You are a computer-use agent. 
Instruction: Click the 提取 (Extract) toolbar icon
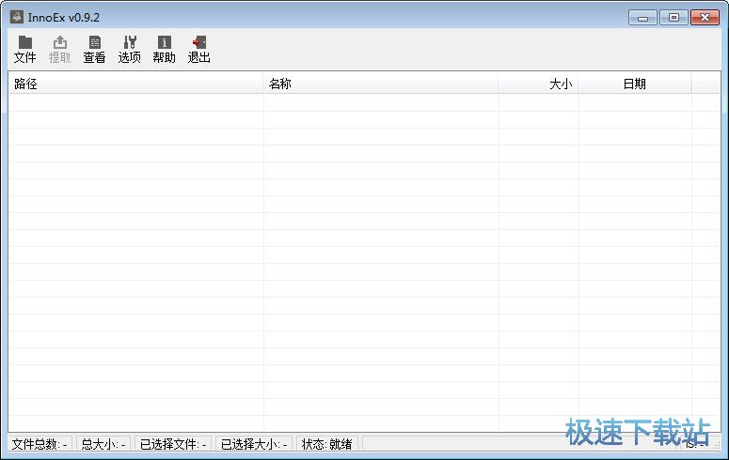pyautogui.click(x=60, y=49)
